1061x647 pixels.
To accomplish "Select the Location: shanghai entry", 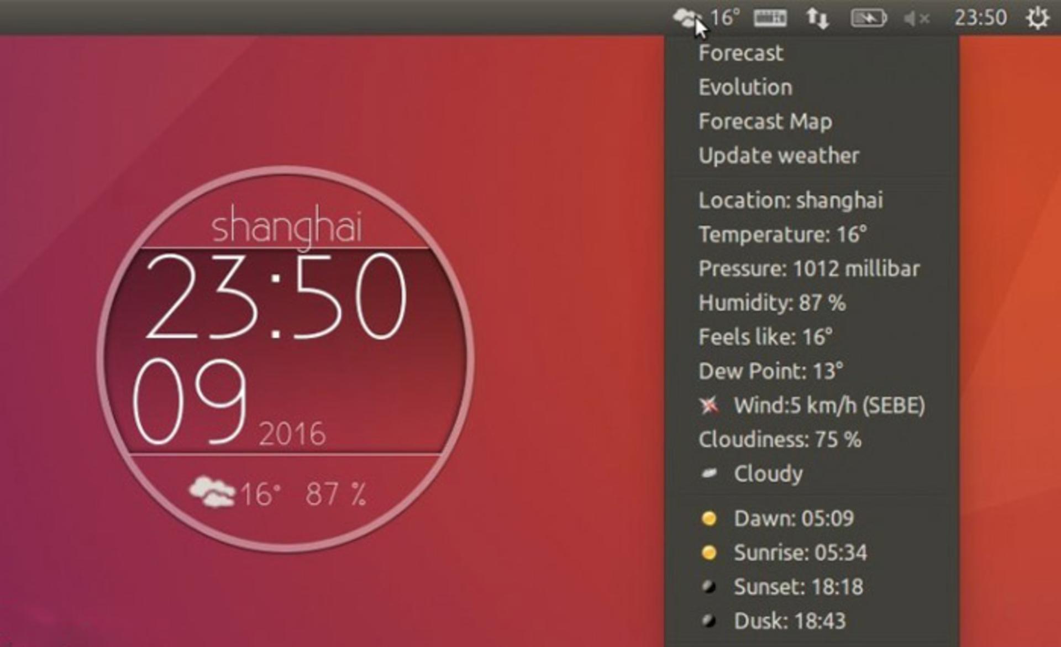I will coord(790,201).
